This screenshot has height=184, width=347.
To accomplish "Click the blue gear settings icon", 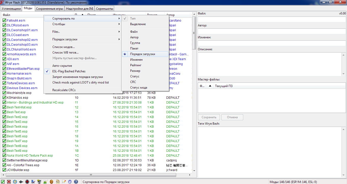I will pyautogui.click(x=70, y=182).
